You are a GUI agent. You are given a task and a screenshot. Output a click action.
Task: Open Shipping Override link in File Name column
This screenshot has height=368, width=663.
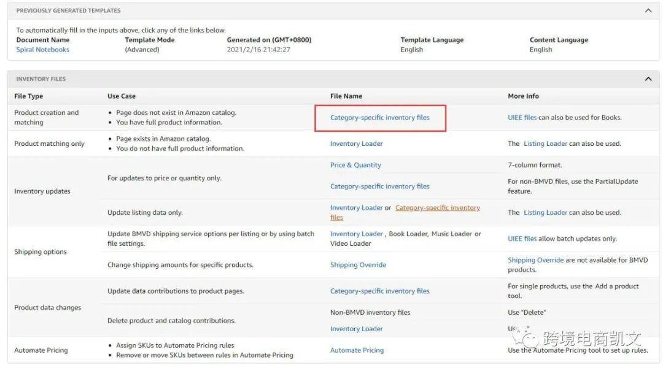click(x=358, y=265)
